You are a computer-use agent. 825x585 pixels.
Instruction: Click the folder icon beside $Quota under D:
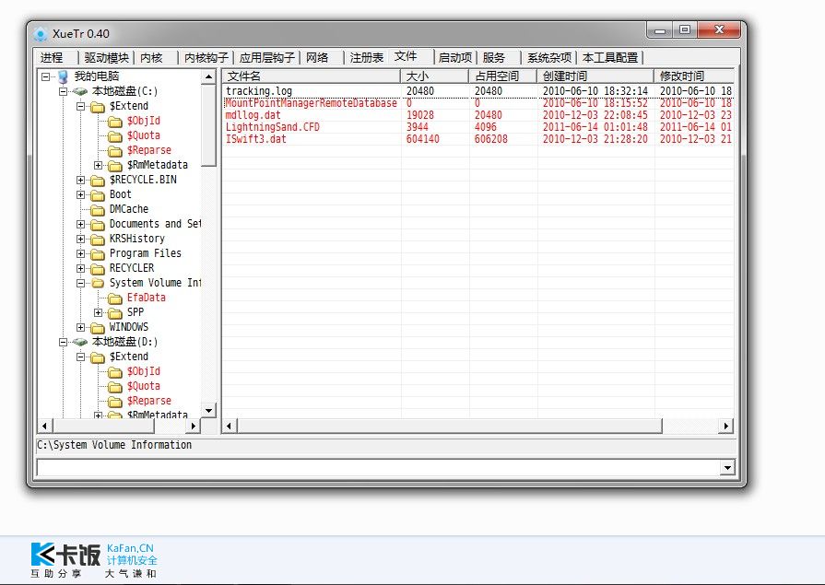pyautogui.click(x=114, y=387)
